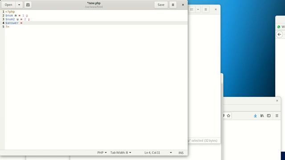Close the gedit editor window

coord(183,5)
